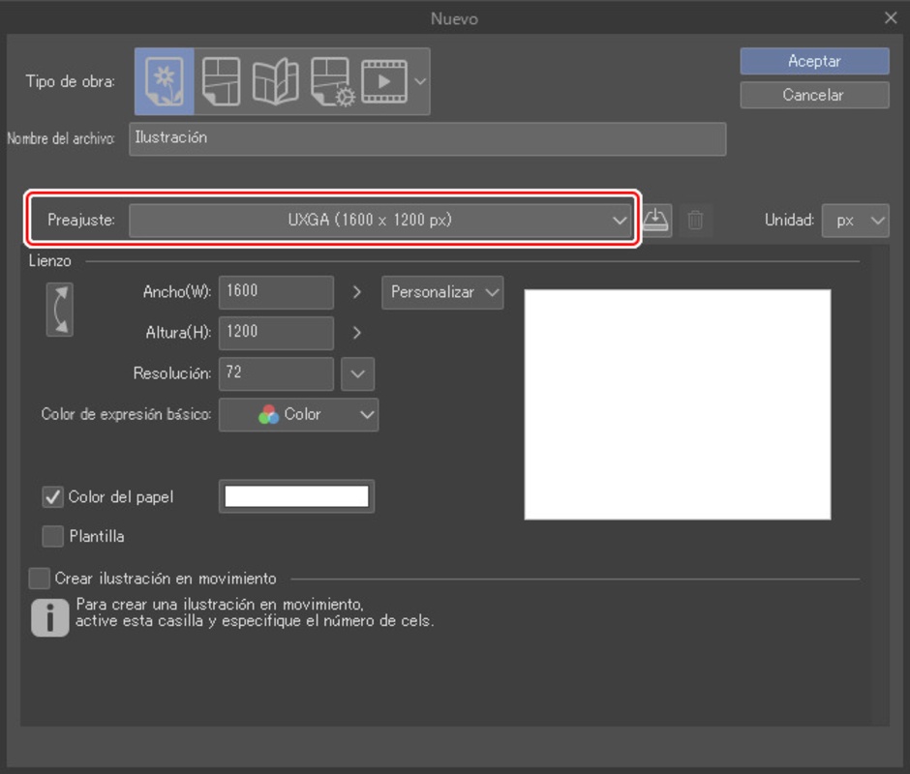Uncheck the Color del papel checkbox

point(53,496)
